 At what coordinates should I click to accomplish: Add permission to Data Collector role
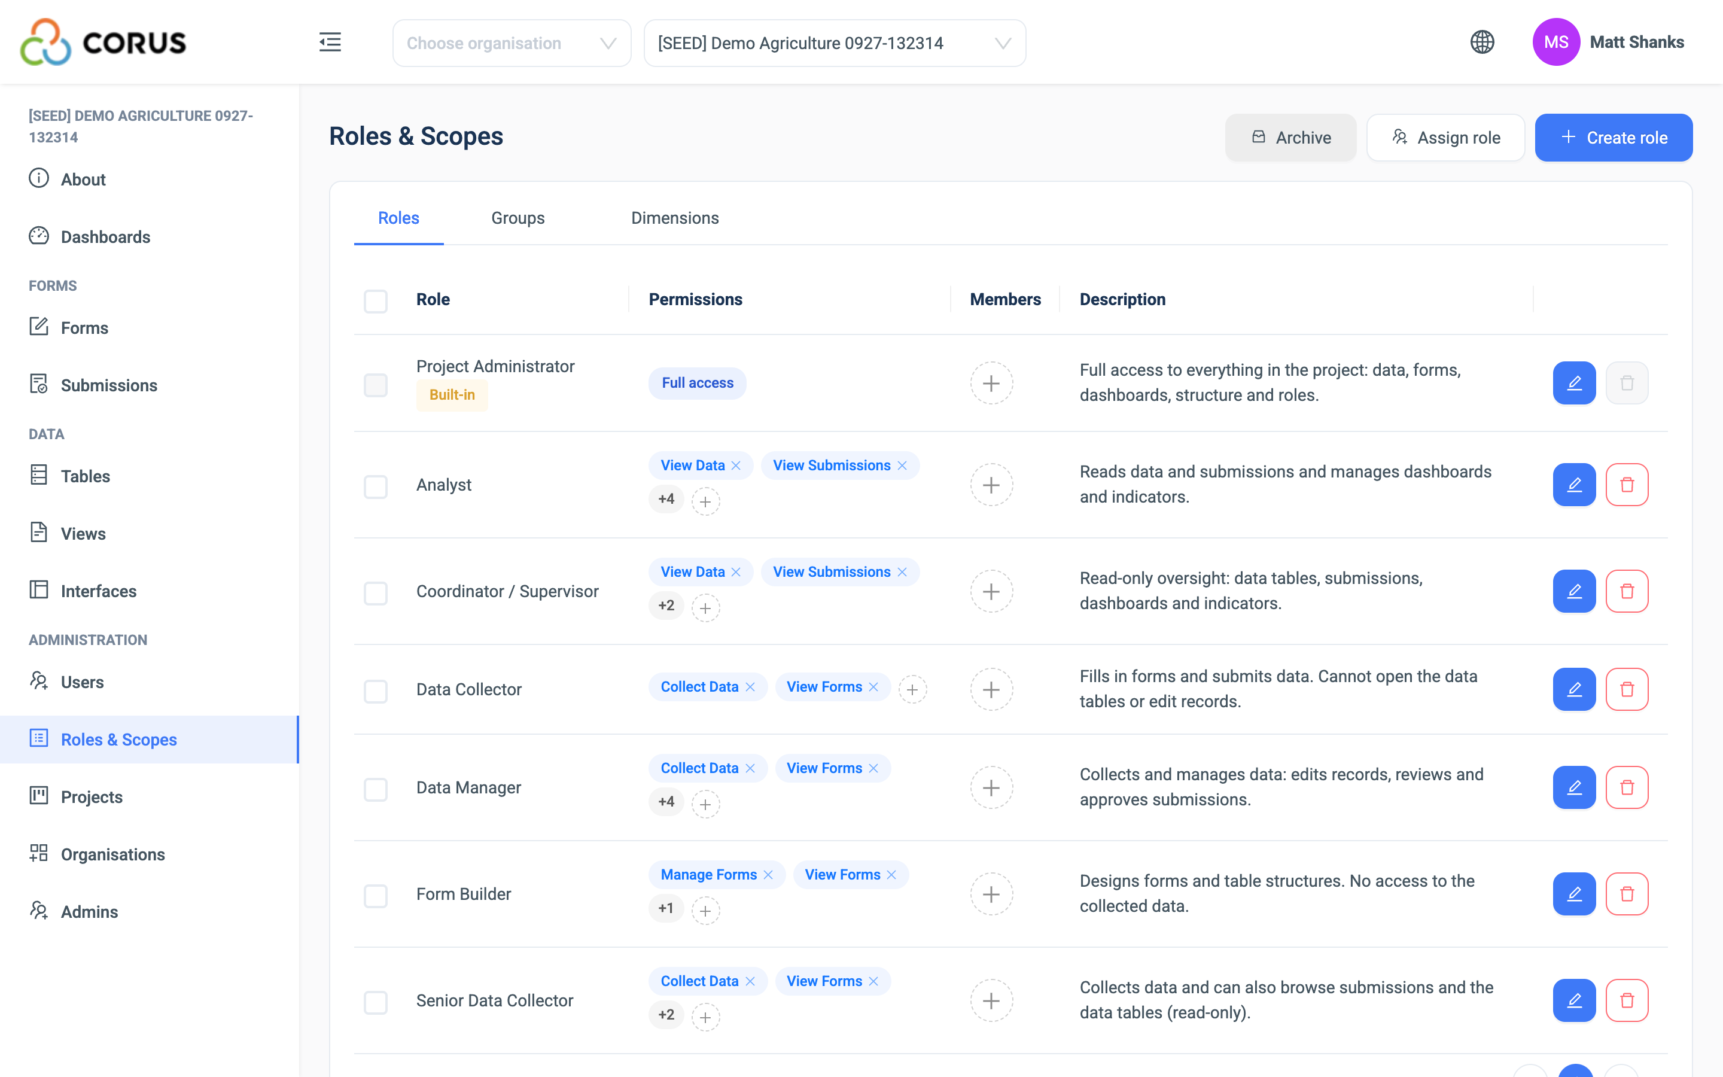[912, 689]
